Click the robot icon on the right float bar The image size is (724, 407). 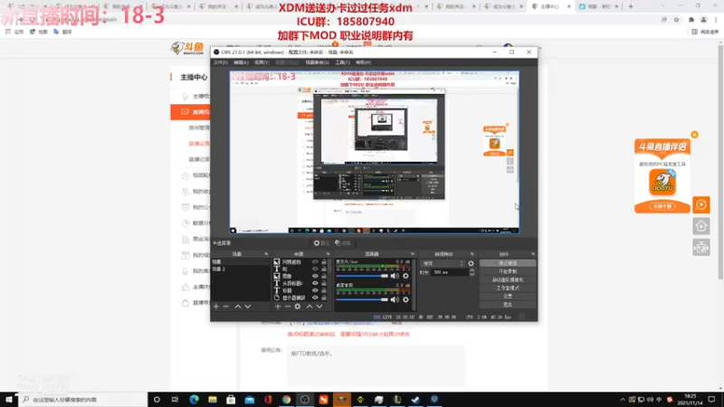click(700, 248)
